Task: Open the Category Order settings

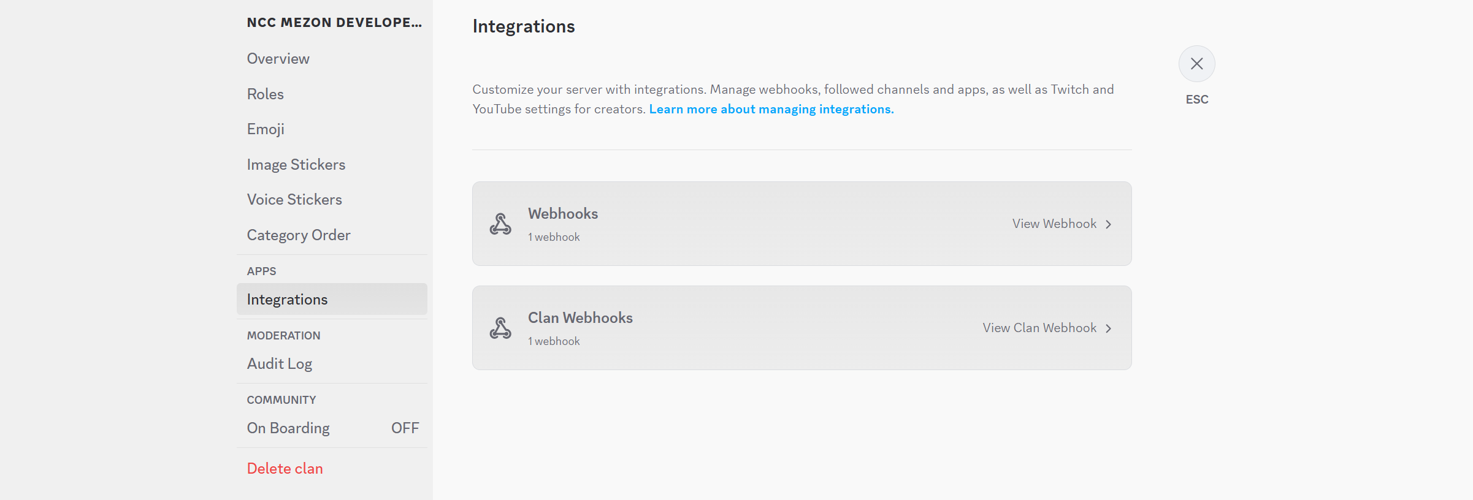Action: point(299,235)
